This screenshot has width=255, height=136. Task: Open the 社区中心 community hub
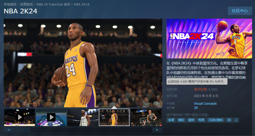(240, 11)
